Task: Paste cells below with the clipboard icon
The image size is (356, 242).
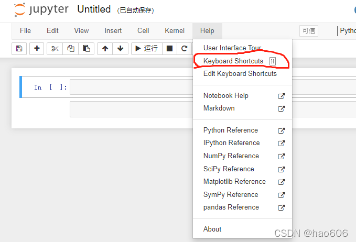Action: (x=87, y=49)
